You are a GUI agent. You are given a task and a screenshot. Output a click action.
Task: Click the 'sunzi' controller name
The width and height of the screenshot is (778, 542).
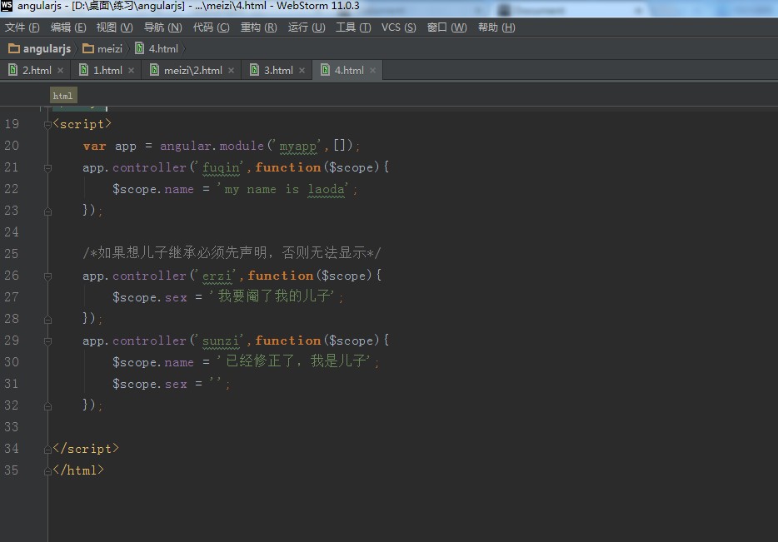point(221,341)
